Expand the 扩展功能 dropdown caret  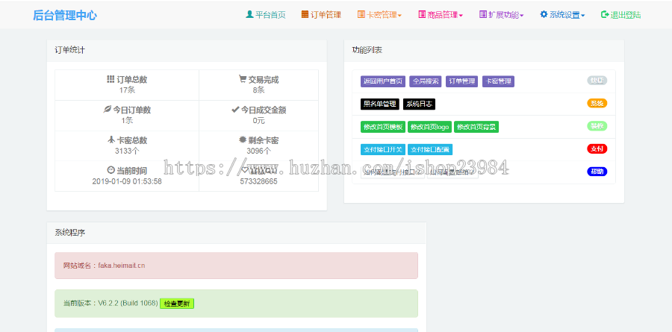(522, 16)
